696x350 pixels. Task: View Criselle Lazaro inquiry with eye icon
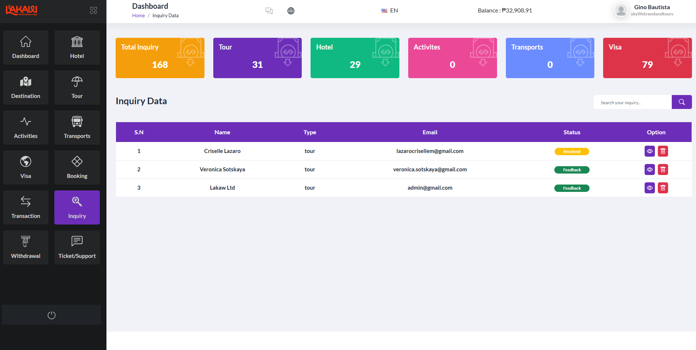point(650,151)
